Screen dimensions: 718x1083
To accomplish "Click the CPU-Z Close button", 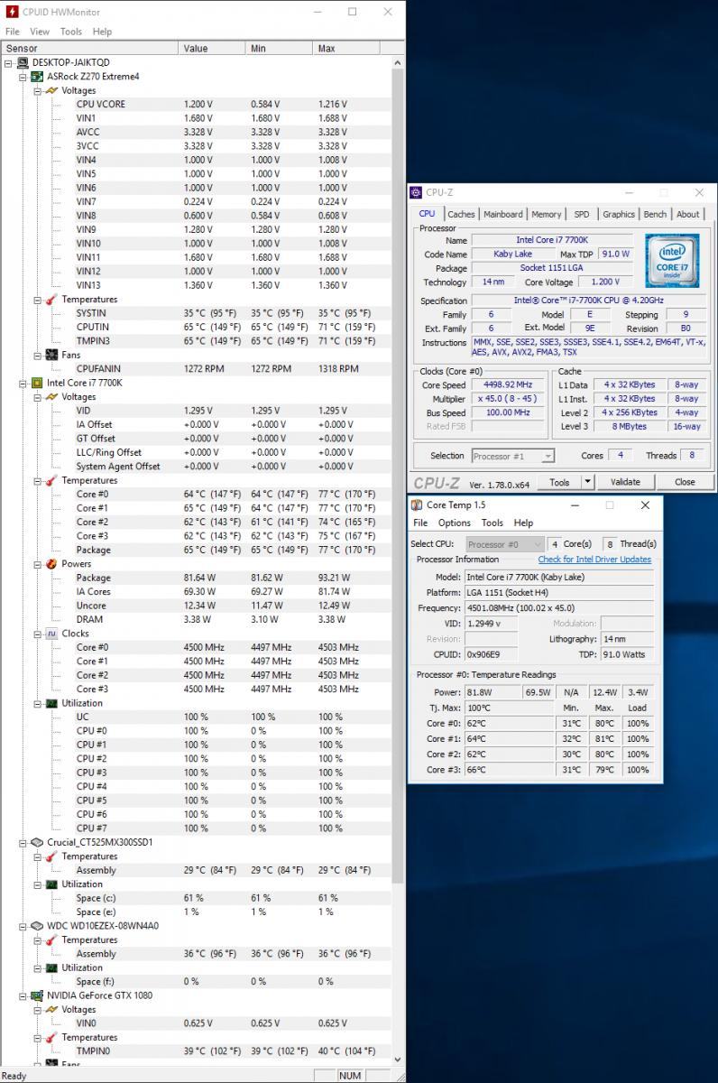I will [686, 482].
